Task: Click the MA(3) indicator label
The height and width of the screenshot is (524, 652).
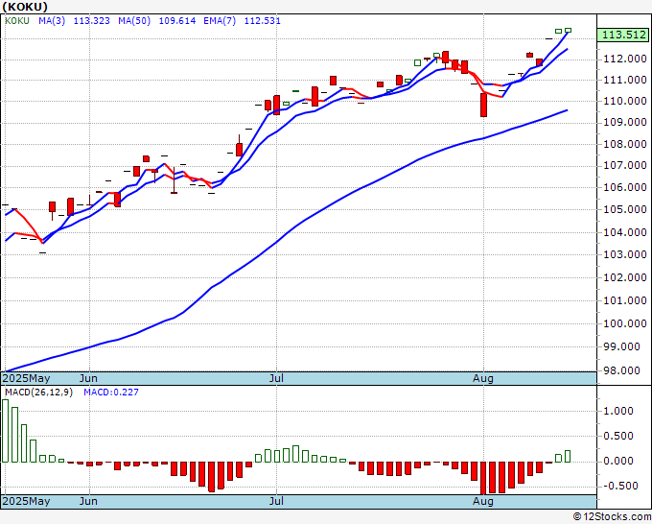Action: pos(52,21)
